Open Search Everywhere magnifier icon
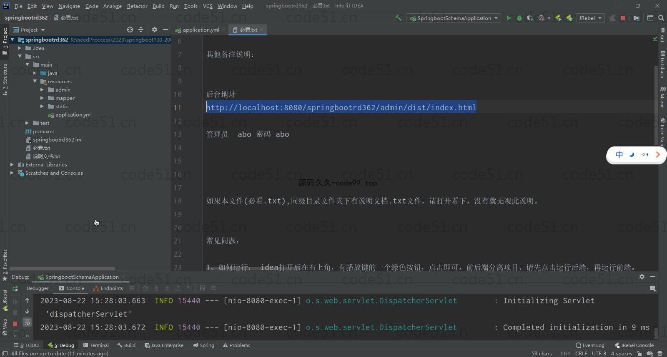Viewport: 667px width, 357px height. [x=661, y=18]
